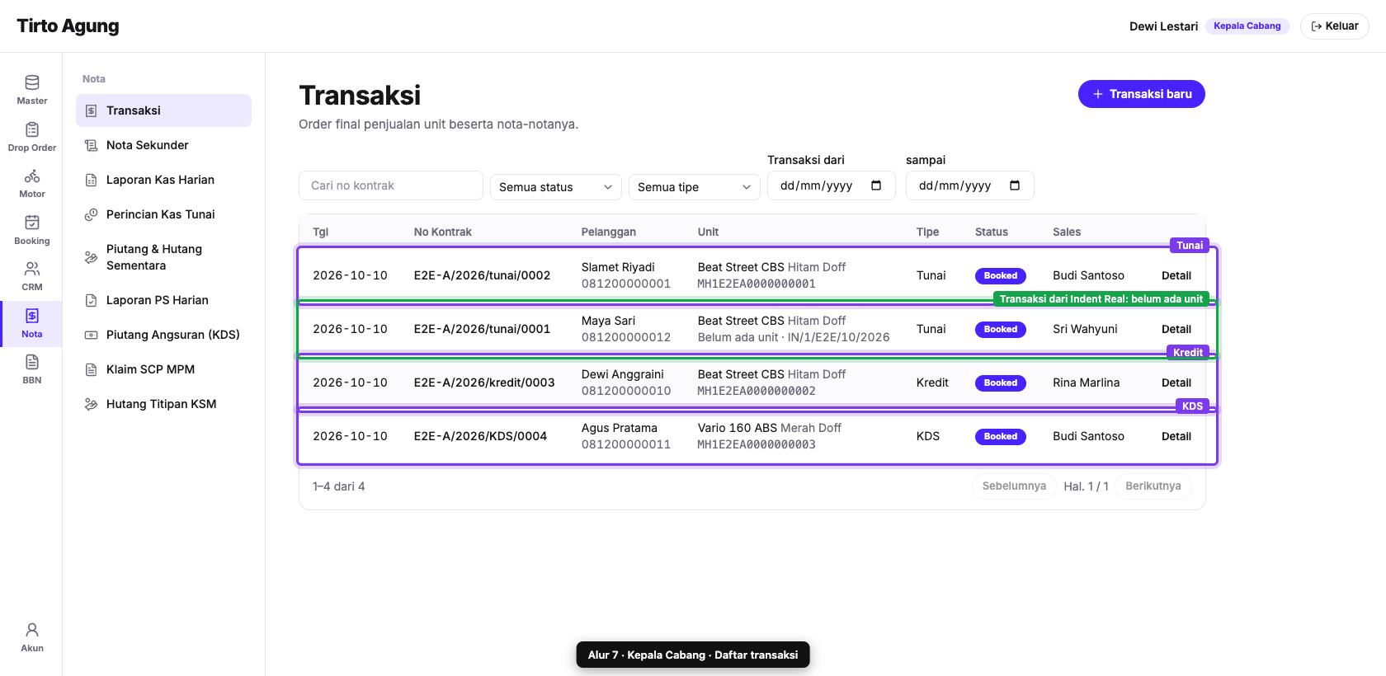
Task: Click the Booked badge for Maya Sari
Action: click(1001, 329)
